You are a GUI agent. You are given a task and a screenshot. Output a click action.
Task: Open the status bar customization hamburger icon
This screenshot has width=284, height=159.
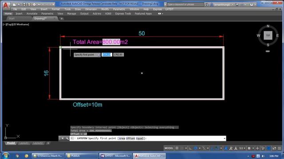(280, 148)
